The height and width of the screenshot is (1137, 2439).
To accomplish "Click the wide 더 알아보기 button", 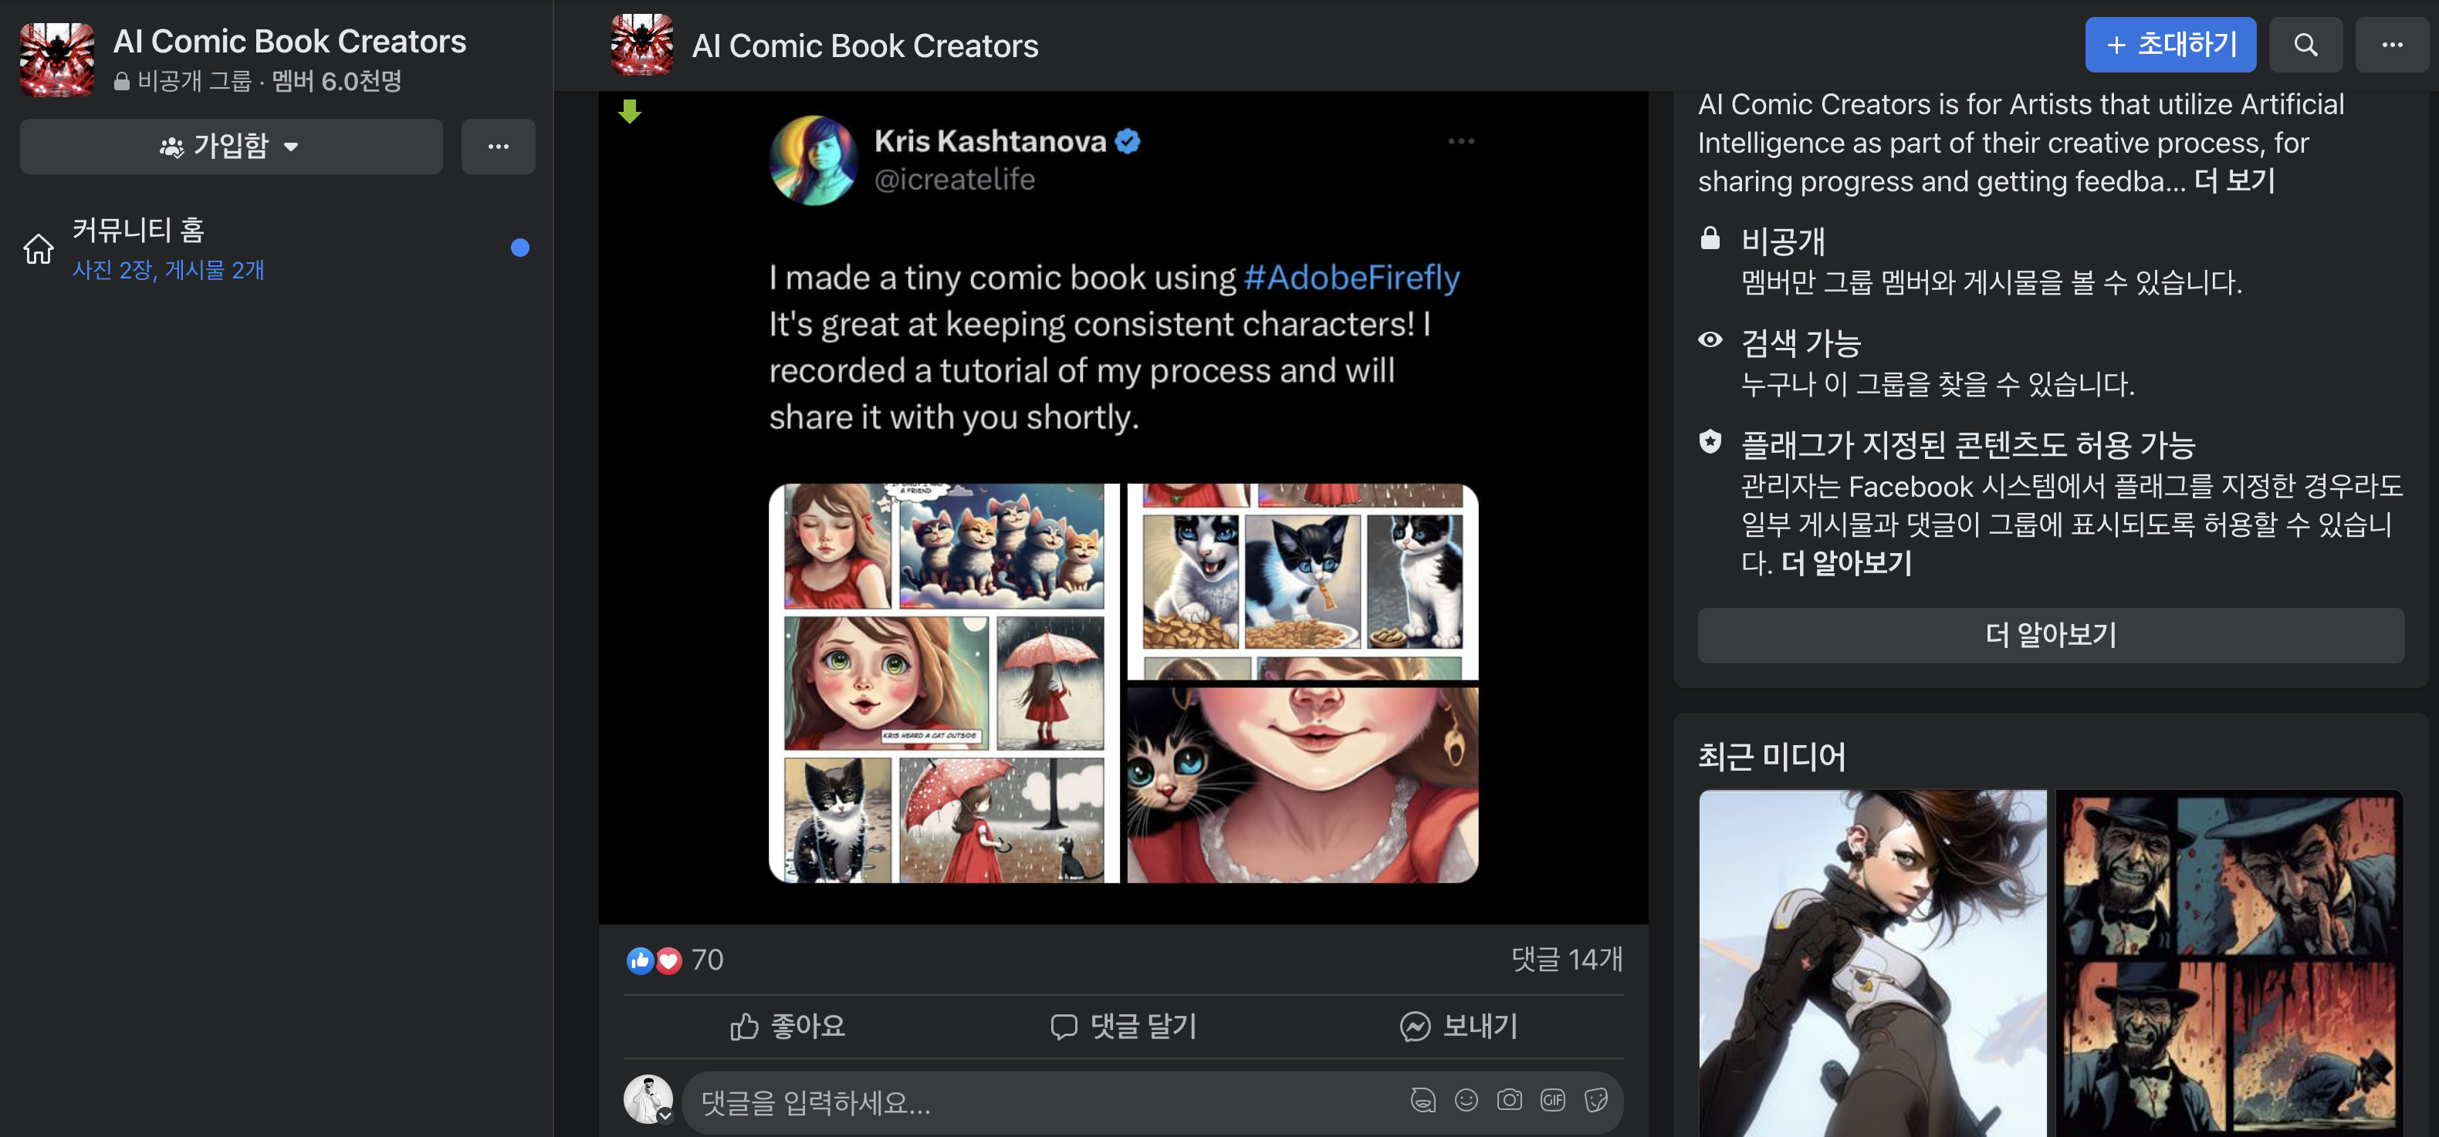I will coord(2051,635).
